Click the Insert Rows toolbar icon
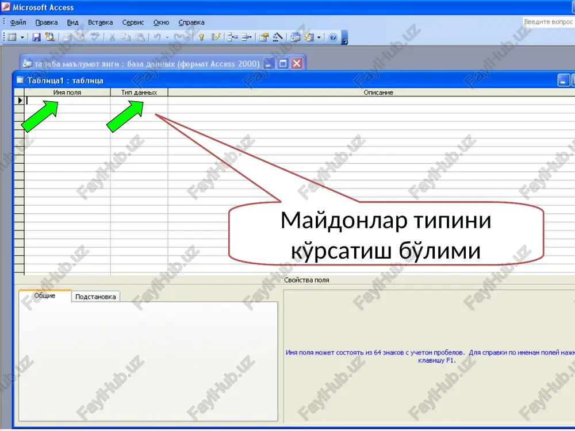This screenshot has width=575, height=431. tap(232, 37)
